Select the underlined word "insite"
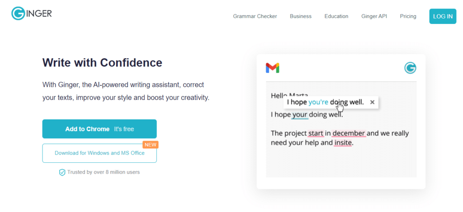This screenshot has height=212, width=463. (343, 143)
